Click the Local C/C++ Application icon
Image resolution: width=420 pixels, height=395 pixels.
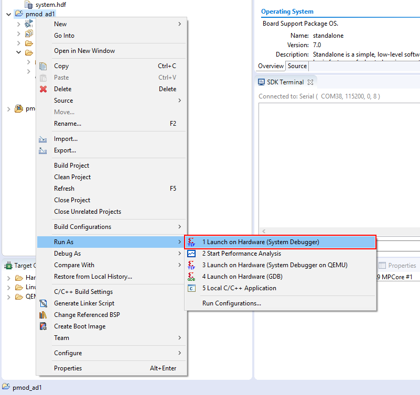(x=191, y=288)
